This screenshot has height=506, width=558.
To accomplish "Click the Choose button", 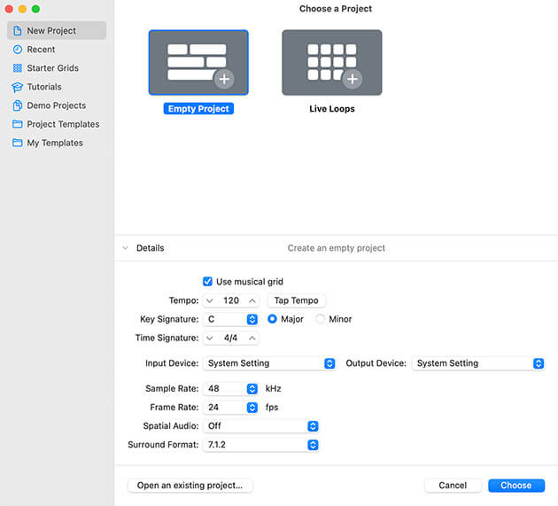I will pos(515,486).
